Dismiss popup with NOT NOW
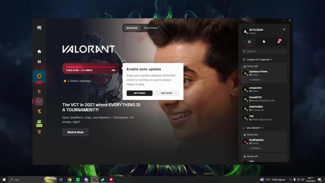Image resolution: width=325 pixels, height=183 pixels. (167, 93)
